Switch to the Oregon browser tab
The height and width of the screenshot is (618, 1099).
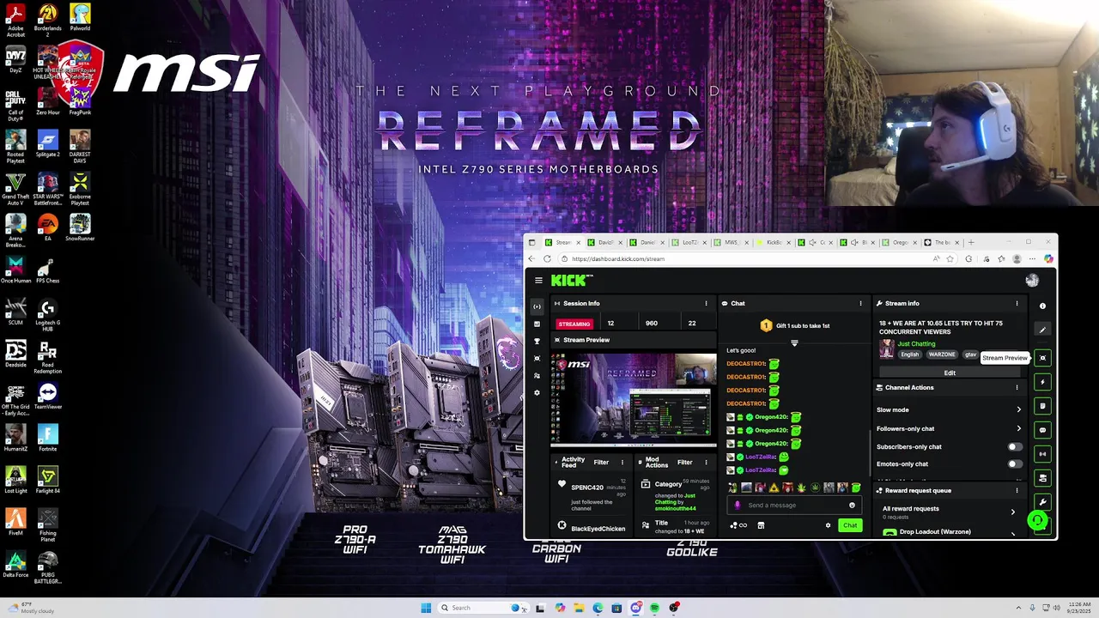(x=902, y=242)
